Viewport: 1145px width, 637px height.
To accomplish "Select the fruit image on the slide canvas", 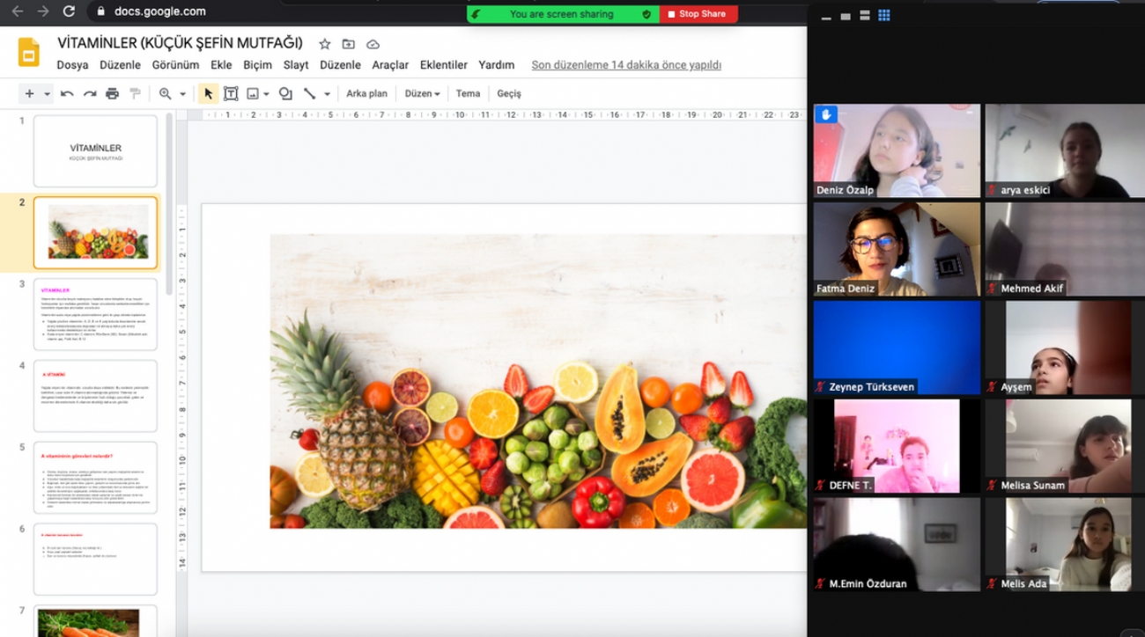I will click(x=537, y=381).
